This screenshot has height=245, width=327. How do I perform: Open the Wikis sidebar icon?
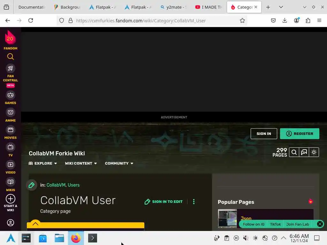(11, 182)
